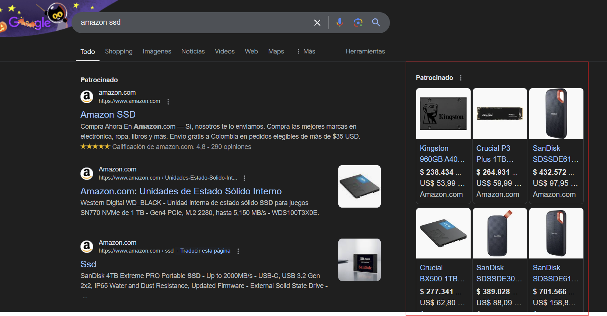
Task: Open the Kingston 960GB A400 product image
Action: [x=443, y=114]
